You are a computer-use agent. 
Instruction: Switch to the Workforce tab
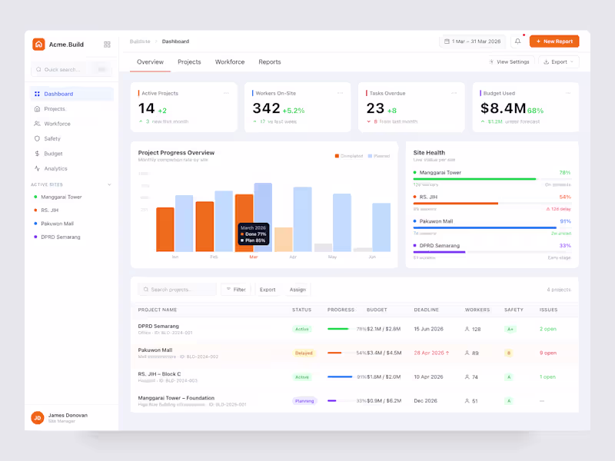[229, 62]
